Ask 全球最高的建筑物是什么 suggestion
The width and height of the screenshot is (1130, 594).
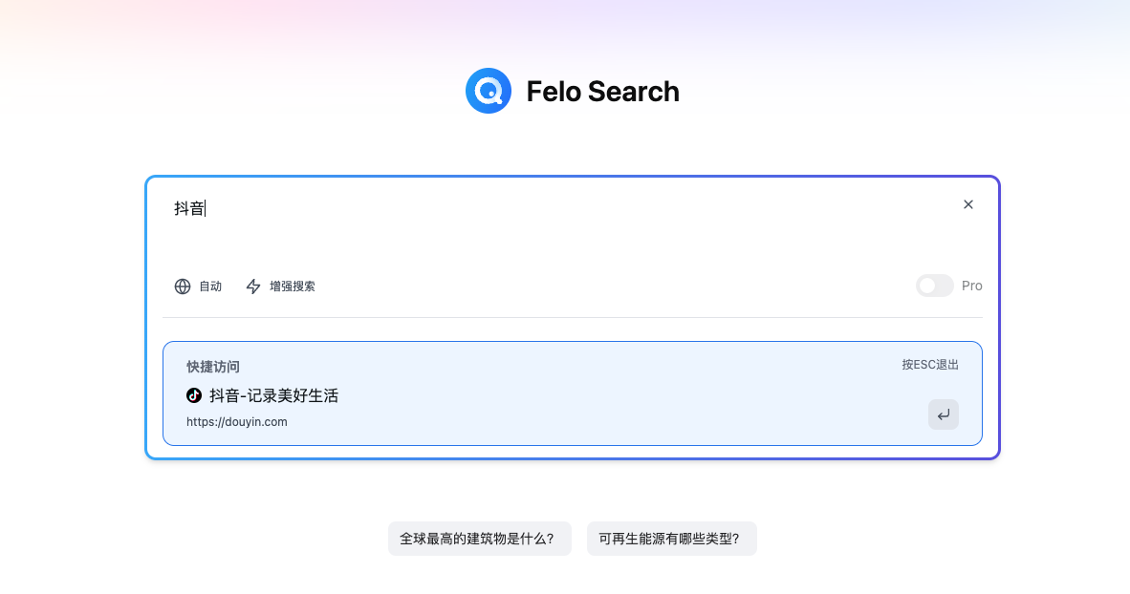click(x=479, y=538)
